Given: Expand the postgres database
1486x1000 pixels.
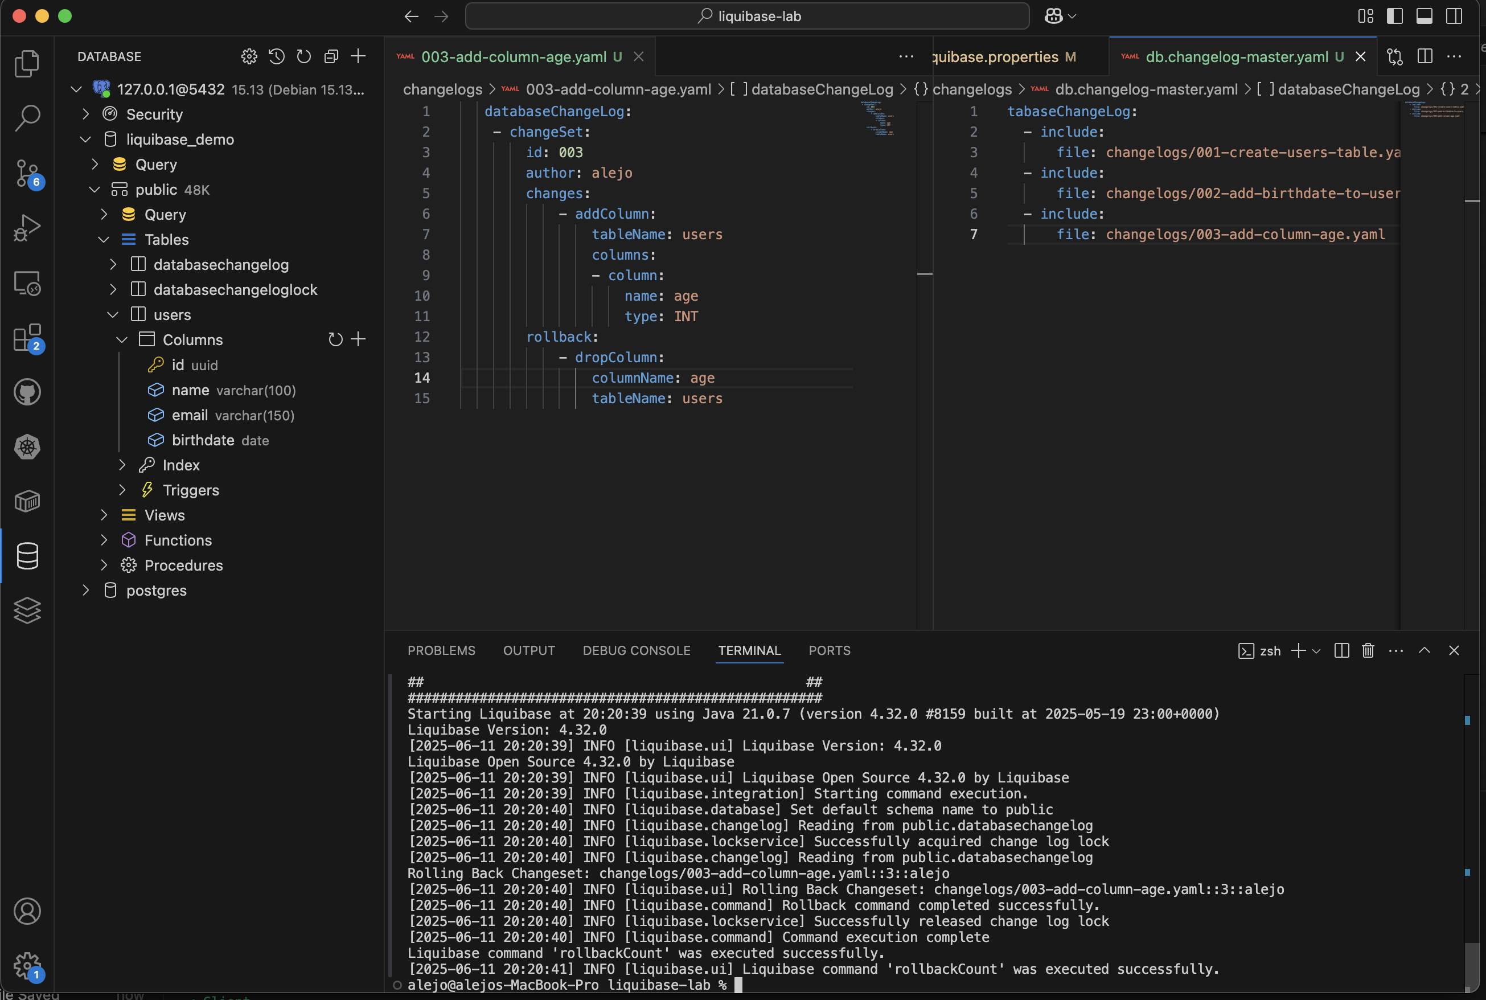Looking at the screenshot, I should click(x=85, y=591).
